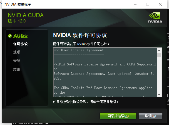Image resolution: width=169 pixels, height=125 pixels.
Task: Select the 系统检查 step in sidebar
Action: click(21, 36)
